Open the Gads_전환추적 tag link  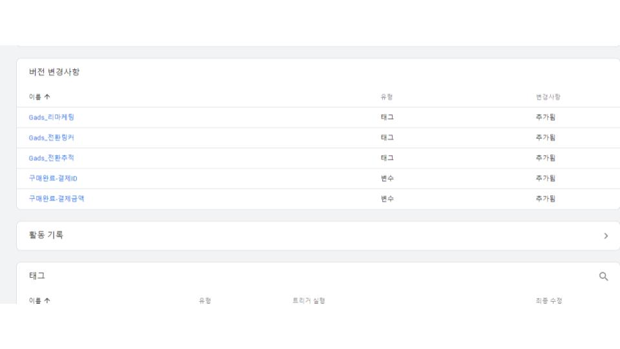click(x=52, y=158)
